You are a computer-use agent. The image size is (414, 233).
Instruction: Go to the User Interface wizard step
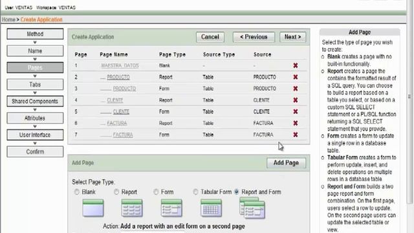35,135
